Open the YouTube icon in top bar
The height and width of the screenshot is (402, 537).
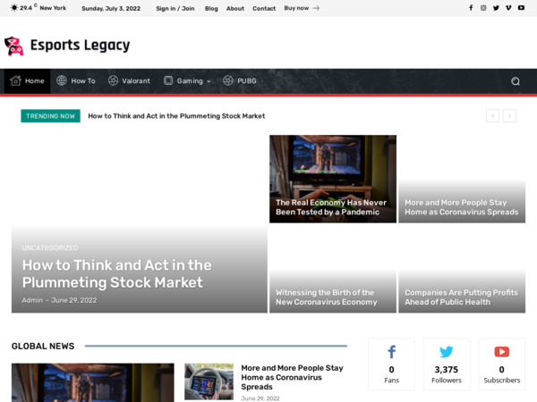pos(521,8)
